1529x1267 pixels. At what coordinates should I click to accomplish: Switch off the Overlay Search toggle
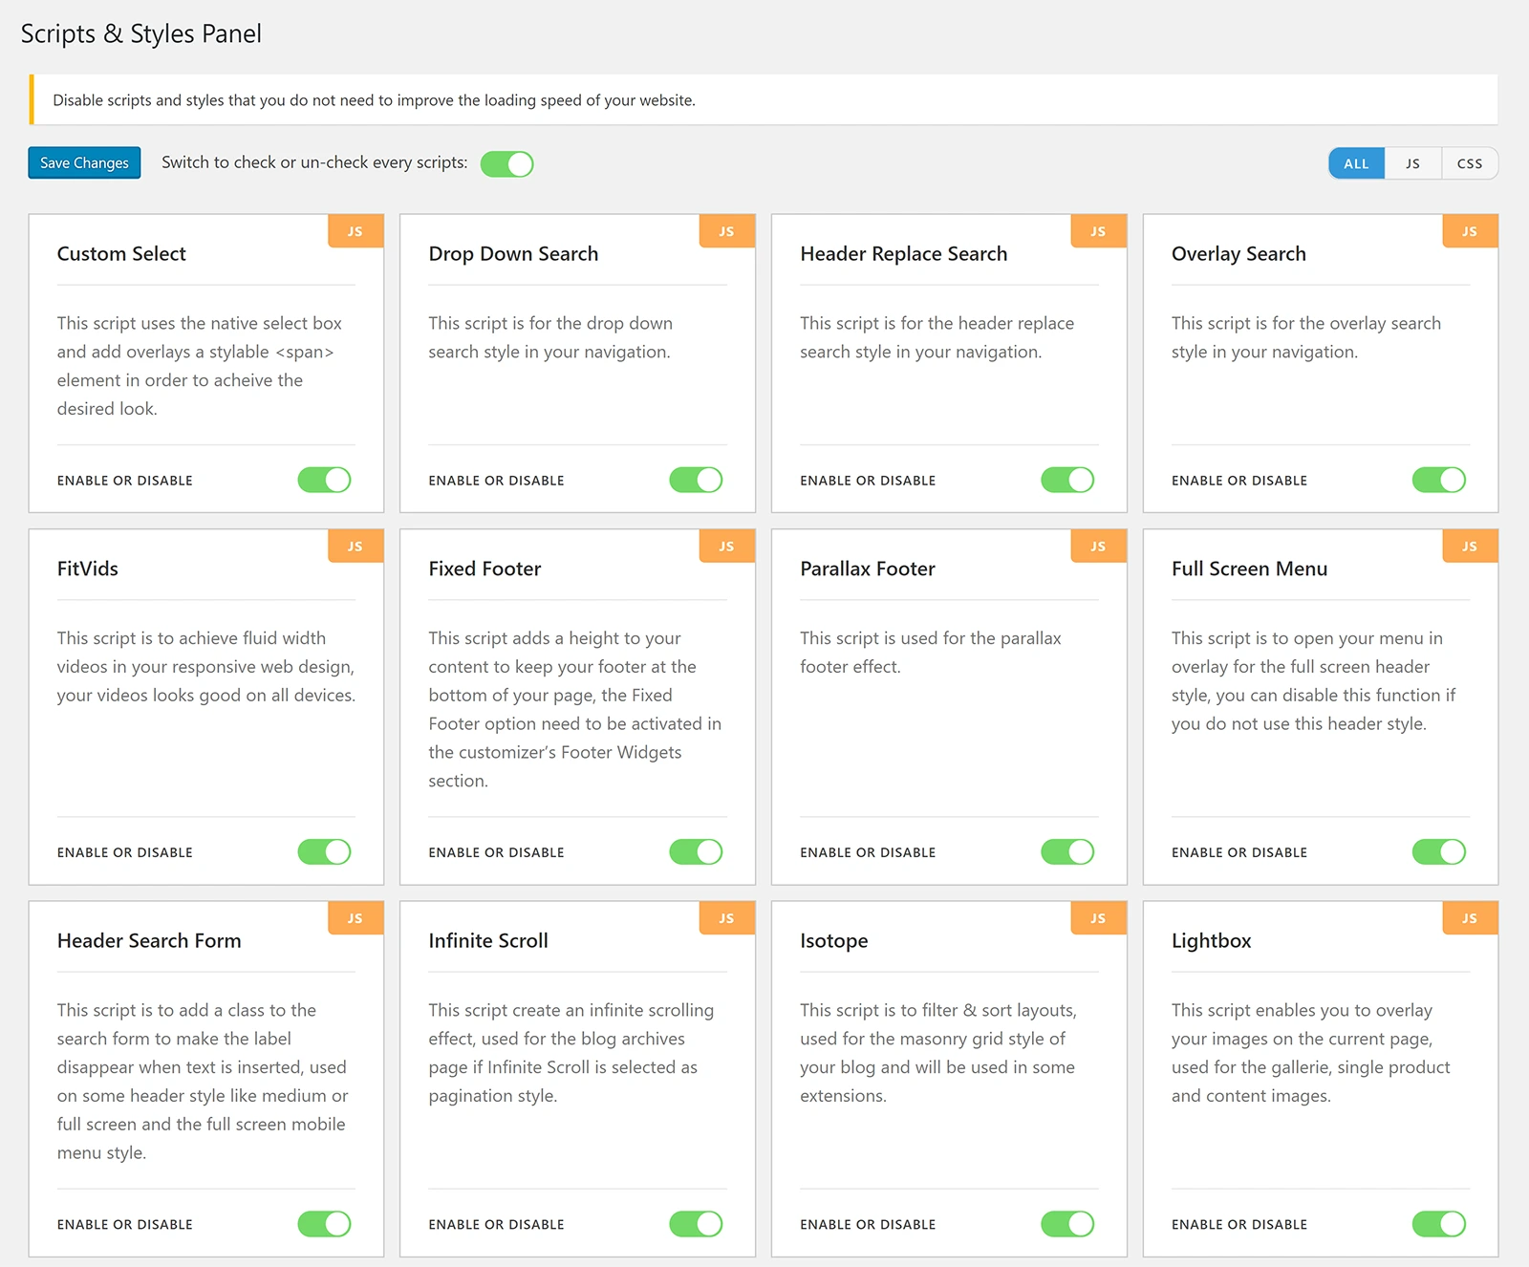pyautogui.click(x=1439, y=480)
